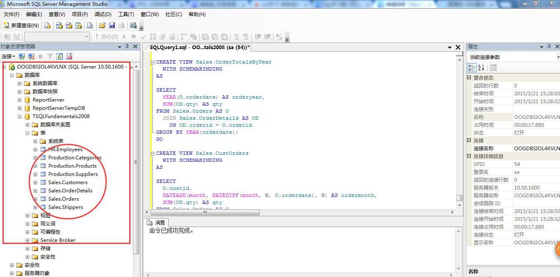The width and height of the screenshot is (560, 277).
Task: Select the SQLQuery1.sql editor tab
Action: [199, 47]
